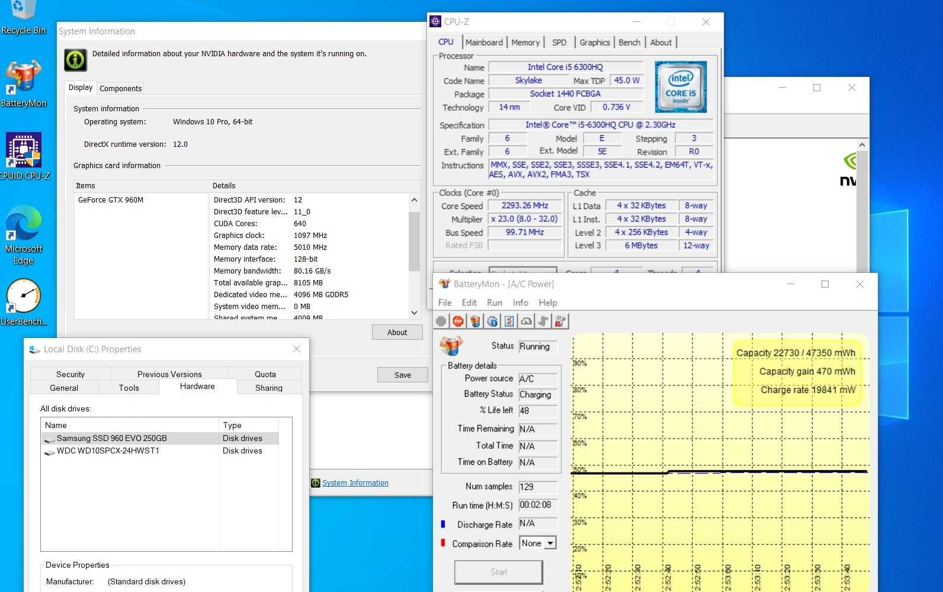Image resolution: width=943 pixels, height=592 pixels.
Task: Click the grey Start monitoring toolbar icon in BatteryMon
Action: click(441, 321)
